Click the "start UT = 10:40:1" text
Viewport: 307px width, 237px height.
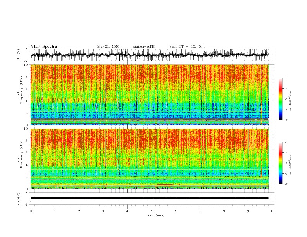coord(187,46)
